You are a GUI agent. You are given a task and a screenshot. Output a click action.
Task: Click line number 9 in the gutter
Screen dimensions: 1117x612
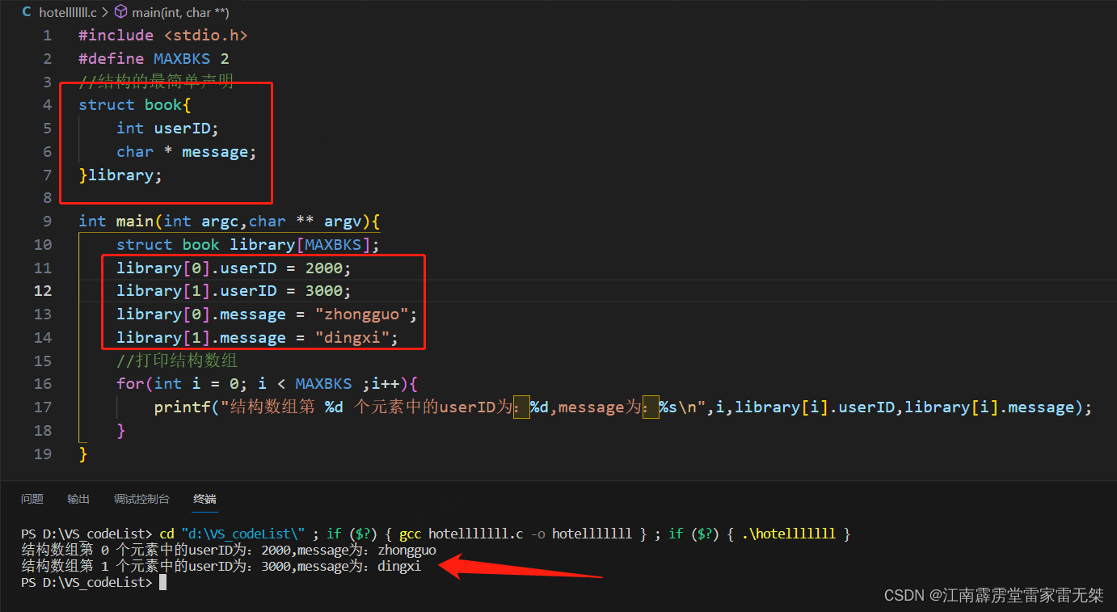tap(48, 222)
